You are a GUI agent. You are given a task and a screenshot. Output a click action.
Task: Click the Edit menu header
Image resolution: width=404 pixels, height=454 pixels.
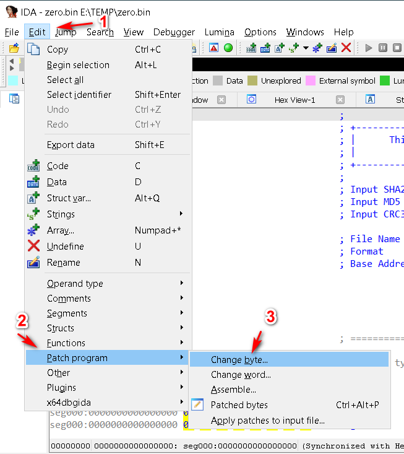[37, 32]
